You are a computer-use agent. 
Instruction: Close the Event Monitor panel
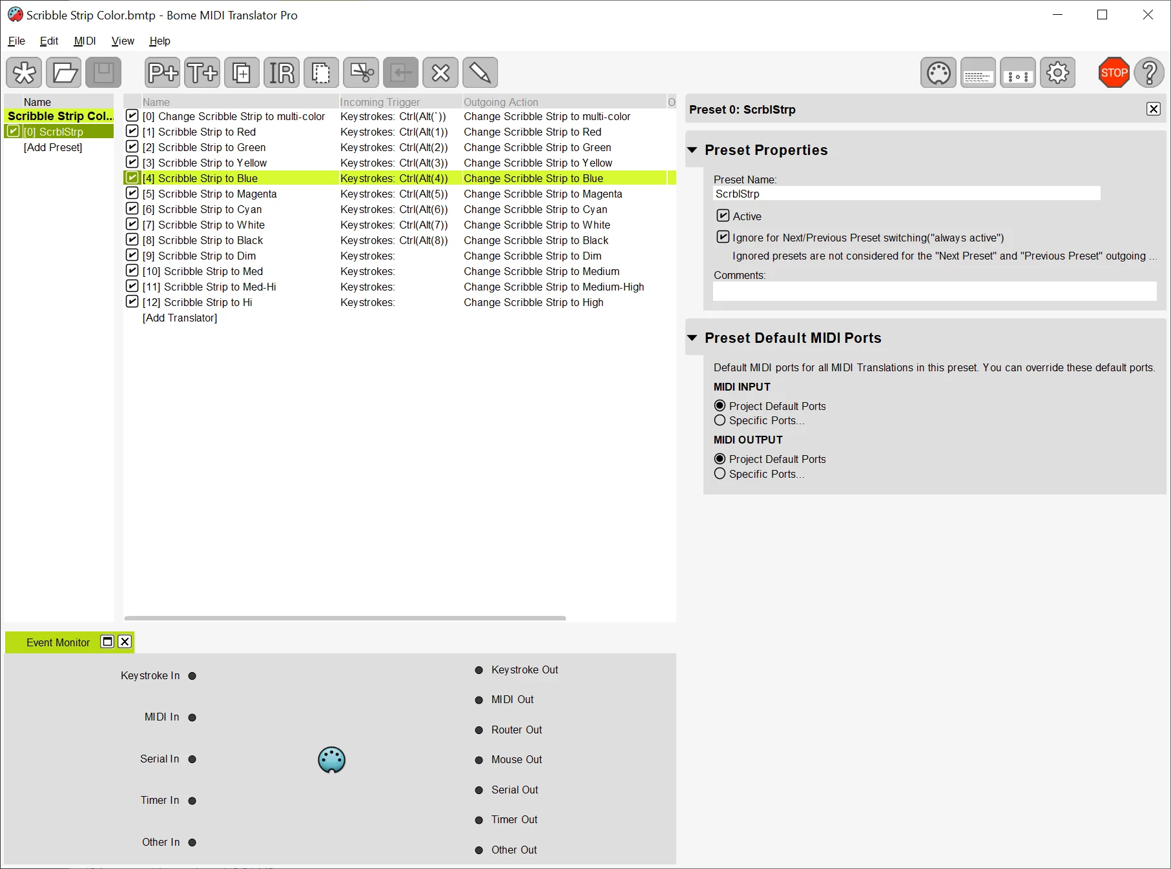[125, 642]
